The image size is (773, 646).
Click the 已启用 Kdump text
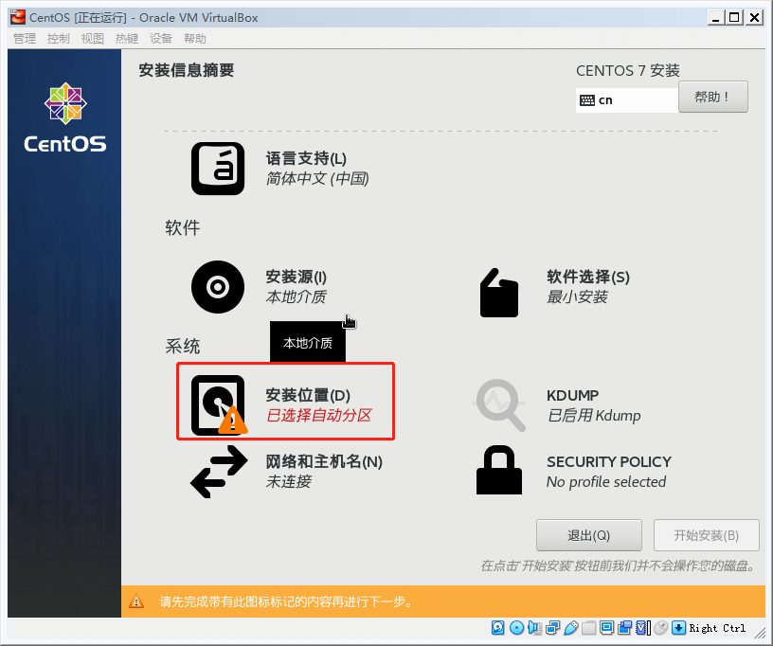pos(594,416)
